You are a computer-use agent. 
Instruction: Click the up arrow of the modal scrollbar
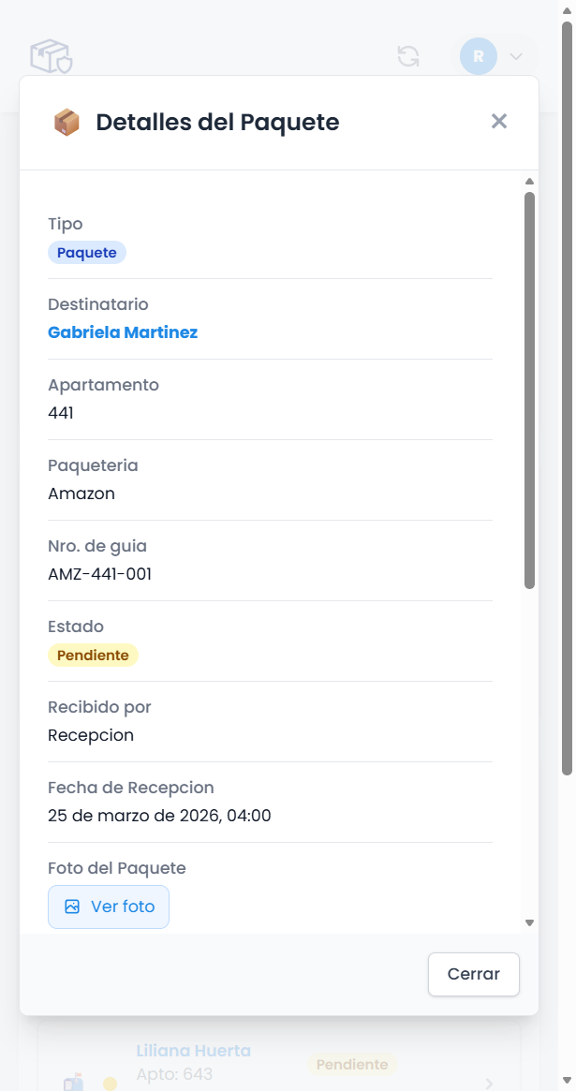pos(529,181)
